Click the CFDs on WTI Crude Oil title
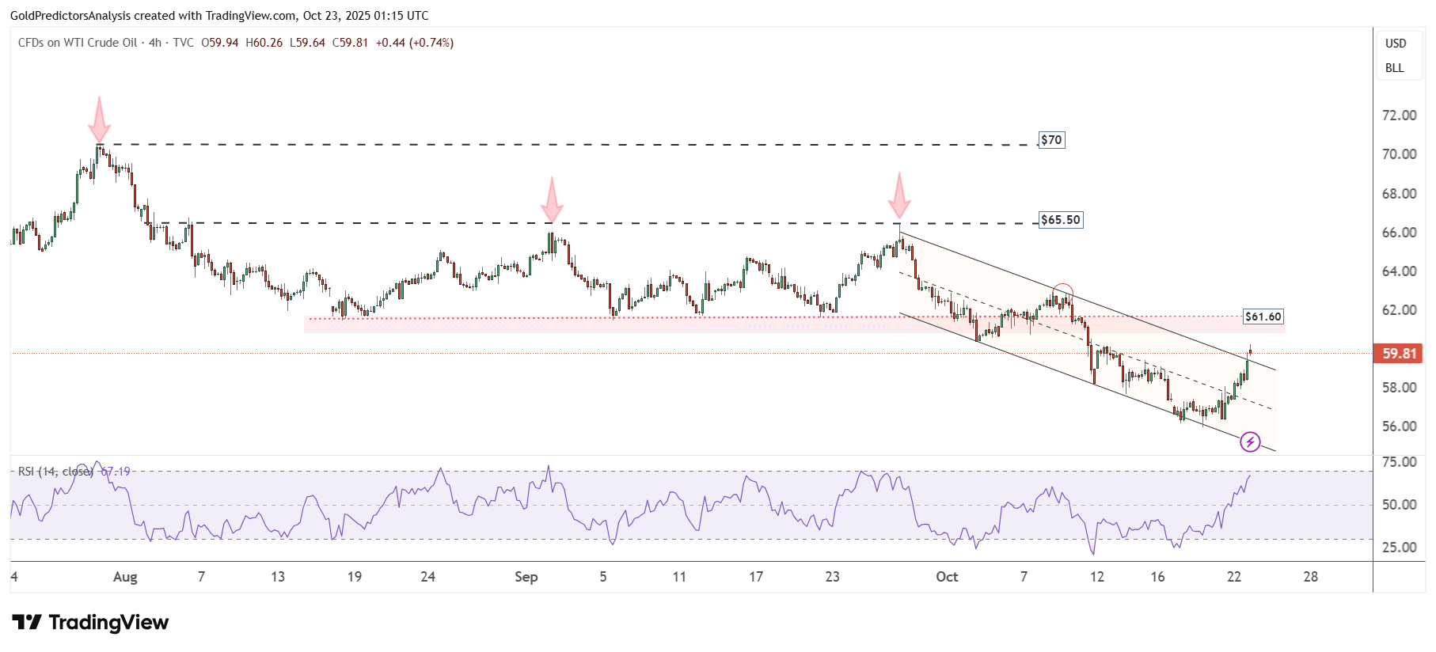The height and width of the screenshot is (652, 1436). pyautogui.click(x=78, y=43)
